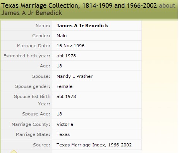Click the Texas Marriage Collection title heading
The image size is (179, 153).
[x=79, y=6]
